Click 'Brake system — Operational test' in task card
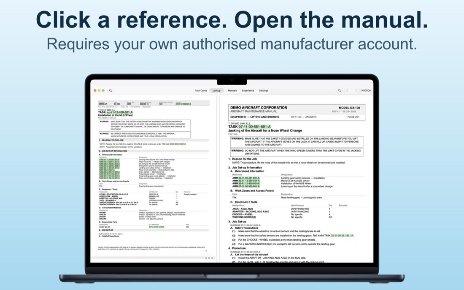Screen dimensions: 464x290 coord(151,172)
